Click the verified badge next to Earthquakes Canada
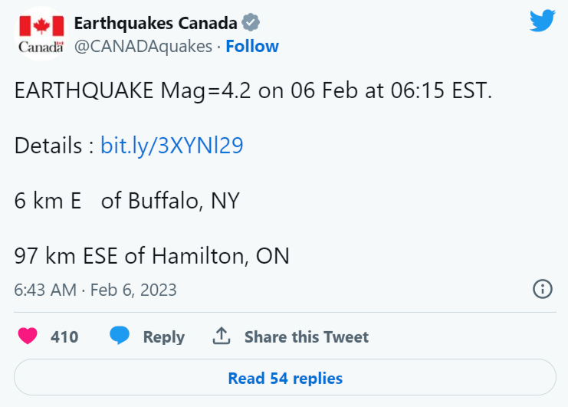Viewport: 568px width, 407px height. click(x=251, y=22)
